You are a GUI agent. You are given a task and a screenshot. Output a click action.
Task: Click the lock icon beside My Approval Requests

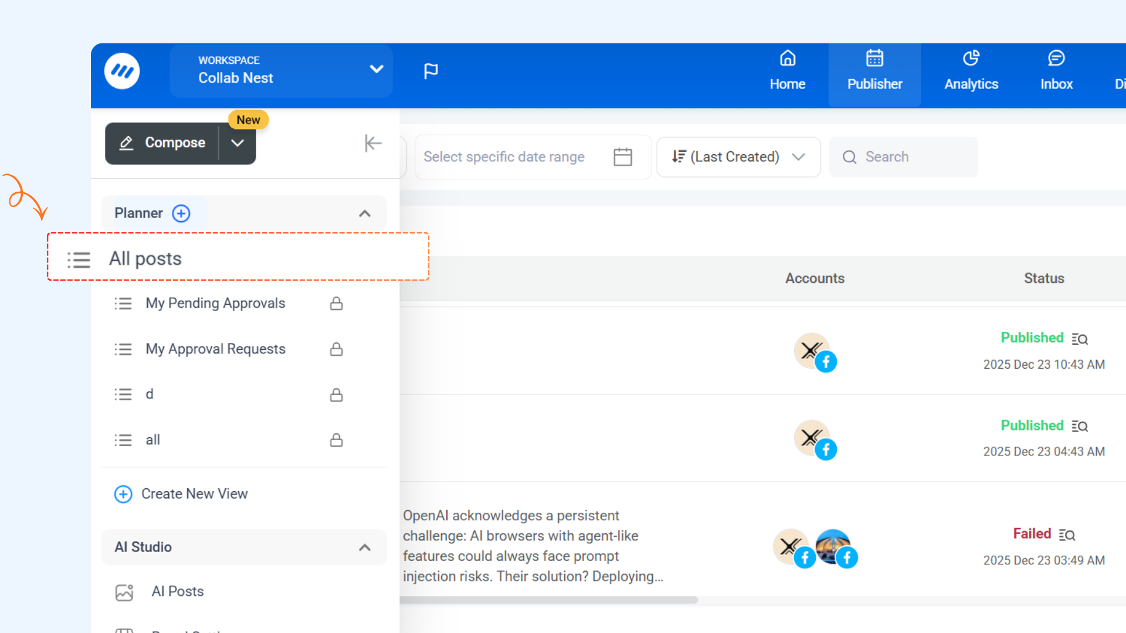336,349
